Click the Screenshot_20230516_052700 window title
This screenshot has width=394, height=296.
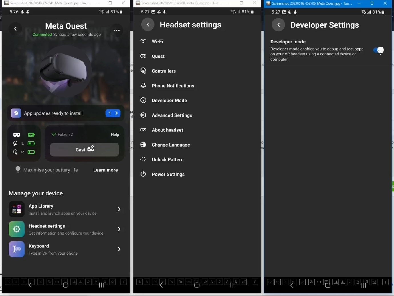[x=181, y=3]
